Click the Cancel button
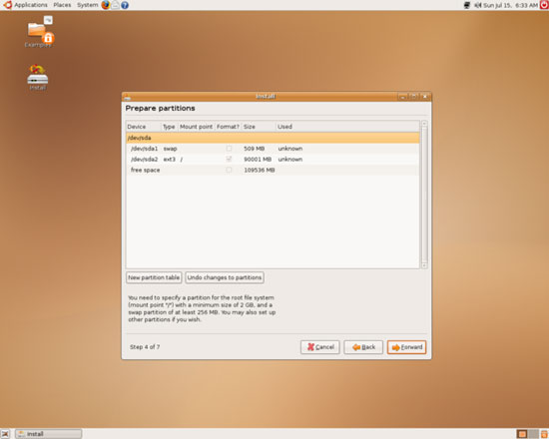The image size is (549, 439). [x=320, y=347]
